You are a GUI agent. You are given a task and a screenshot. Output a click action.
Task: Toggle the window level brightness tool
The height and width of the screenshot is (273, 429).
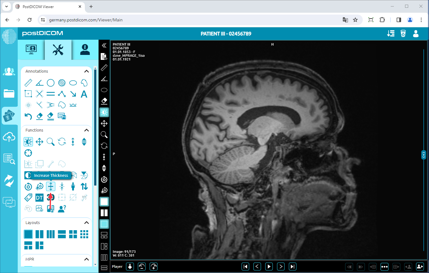28,142
